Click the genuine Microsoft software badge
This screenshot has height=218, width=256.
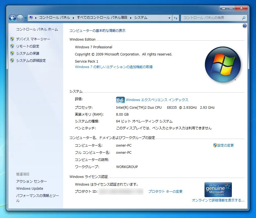coord(218,189)
